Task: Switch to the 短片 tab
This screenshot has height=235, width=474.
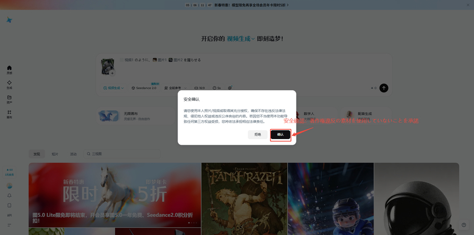Action: coord(55,154)
